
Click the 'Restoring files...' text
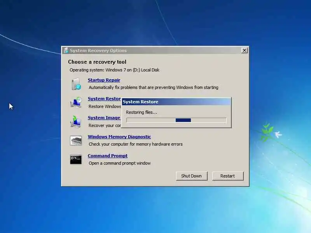pos(142,112)
